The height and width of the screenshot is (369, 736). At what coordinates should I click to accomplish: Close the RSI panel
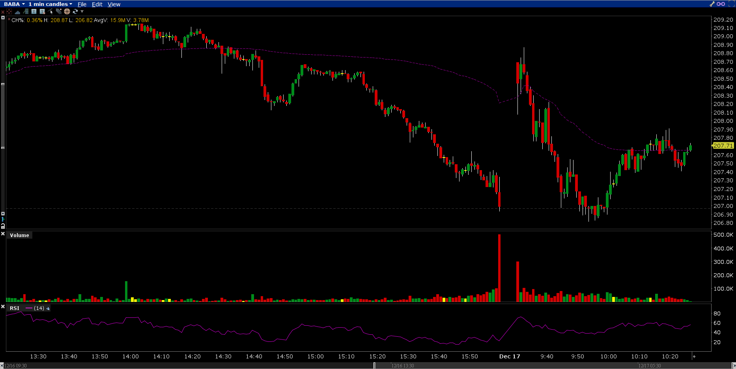3,307
